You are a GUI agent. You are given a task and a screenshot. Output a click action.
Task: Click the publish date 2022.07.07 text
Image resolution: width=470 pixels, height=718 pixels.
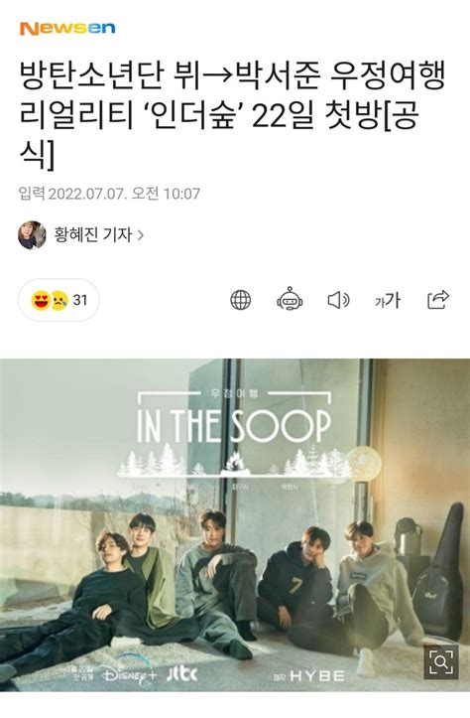(x=87, y=194)
